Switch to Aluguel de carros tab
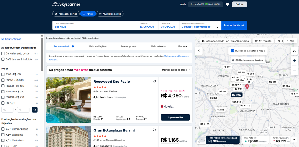Image resolution: width=299 pixels, height=147 pixels. tap(110, 14)
